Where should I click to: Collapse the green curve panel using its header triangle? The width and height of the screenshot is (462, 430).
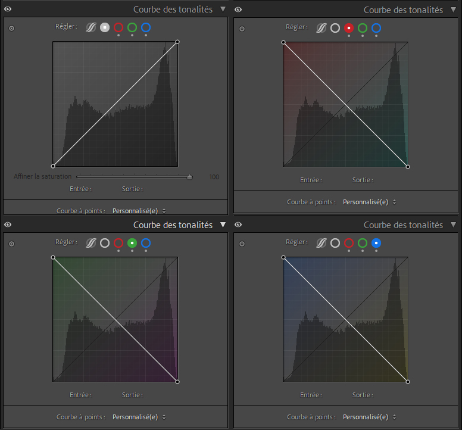(223, 225)
